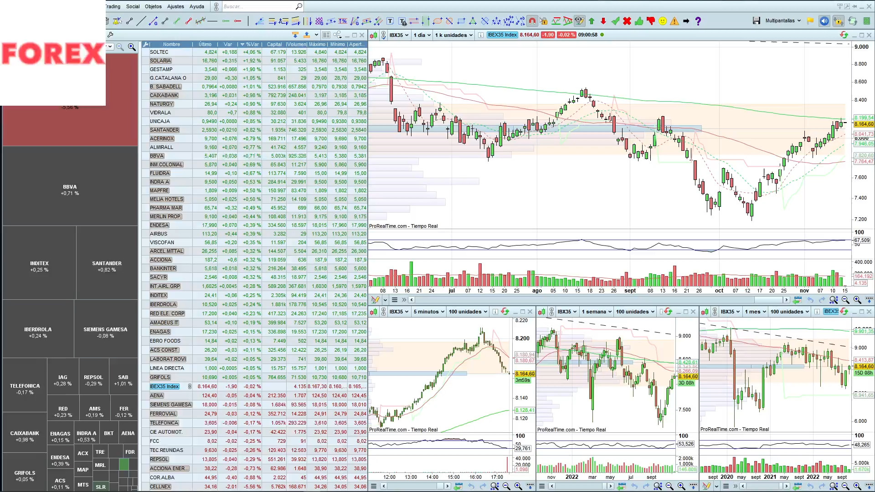
Task: Open the '1 día' timeframe dropdown
Action: [x=422, y=35]
